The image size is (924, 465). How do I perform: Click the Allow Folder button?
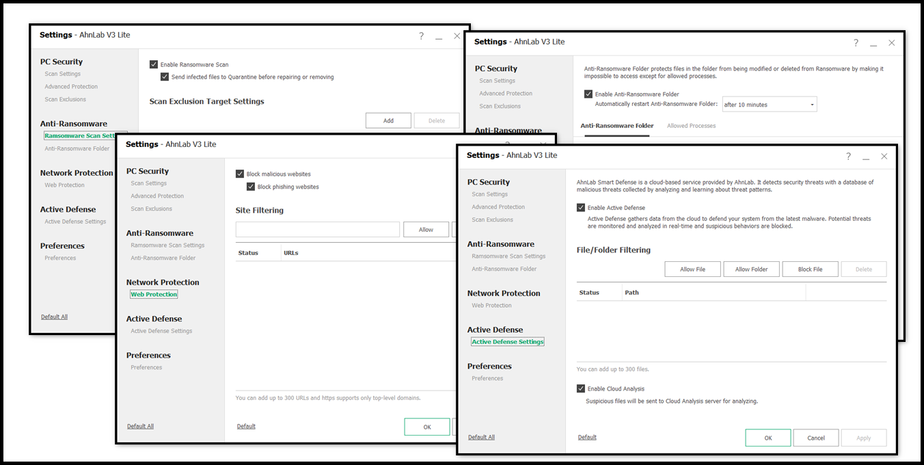pyautogui.click(x=752, y=269)
